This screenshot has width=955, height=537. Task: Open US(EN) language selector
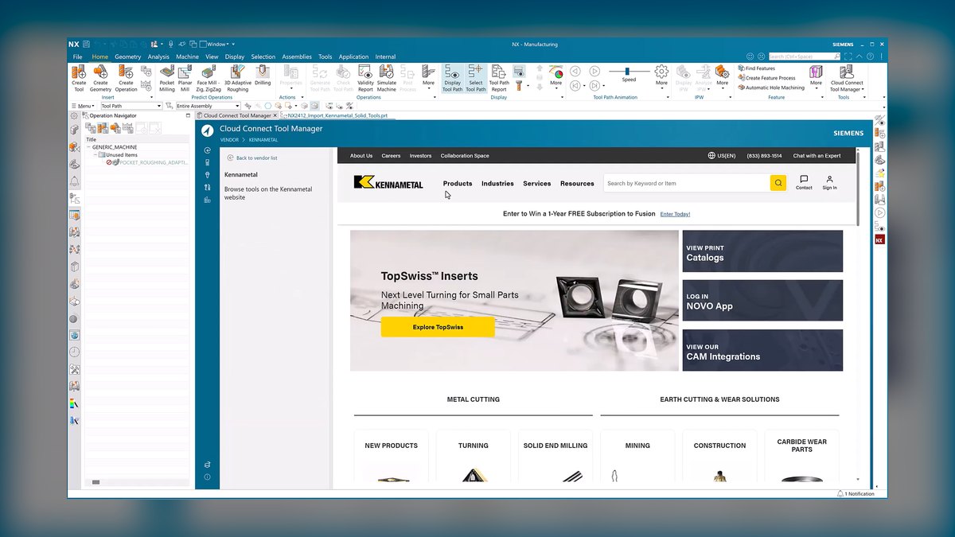pos(722,156)
